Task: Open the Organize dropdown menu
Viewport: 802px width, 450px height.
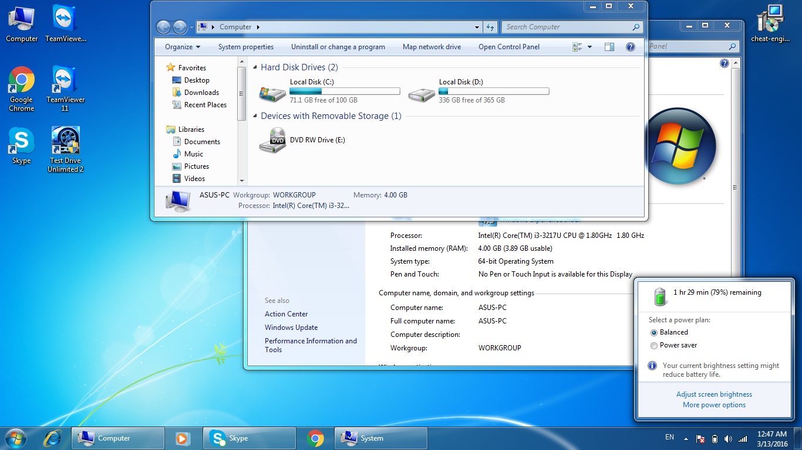Action: 182,47
